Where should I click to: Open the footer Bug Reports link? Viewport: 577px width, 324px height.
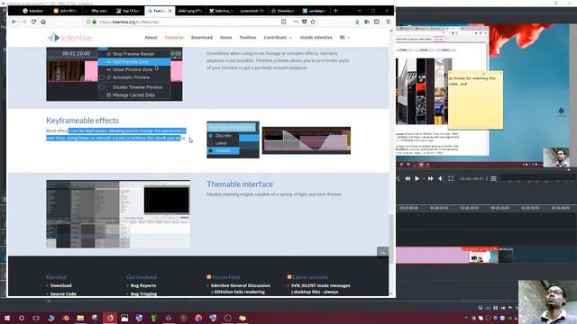click(143, 285)
